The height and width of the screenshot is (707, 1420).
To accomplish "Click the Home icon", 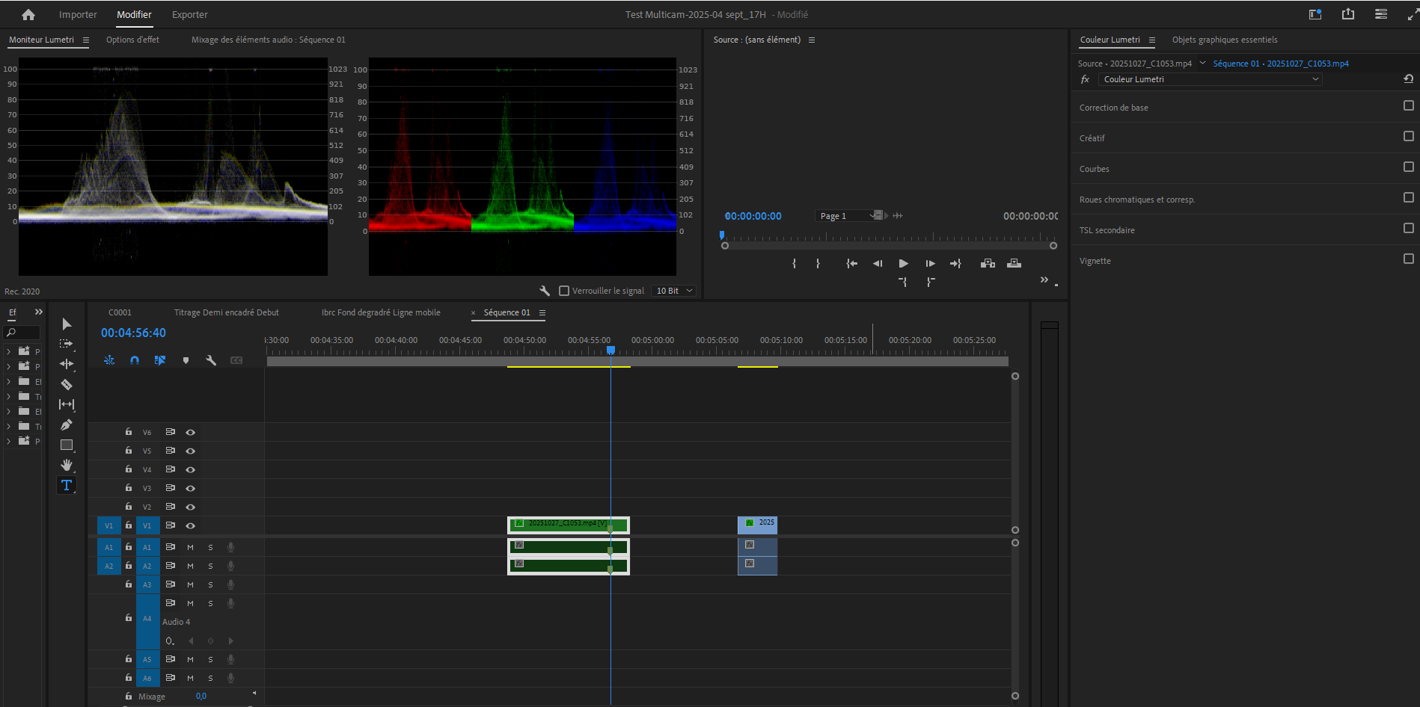I will coord(28,15).
